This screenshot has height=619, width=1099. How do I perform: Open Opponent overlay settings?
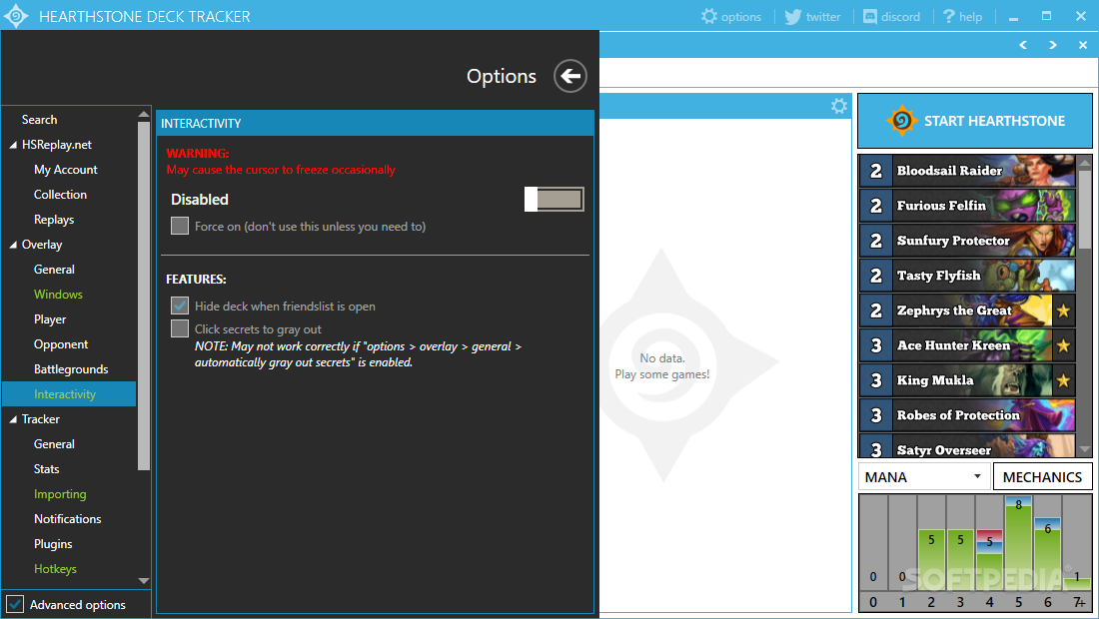coord(61,344)
